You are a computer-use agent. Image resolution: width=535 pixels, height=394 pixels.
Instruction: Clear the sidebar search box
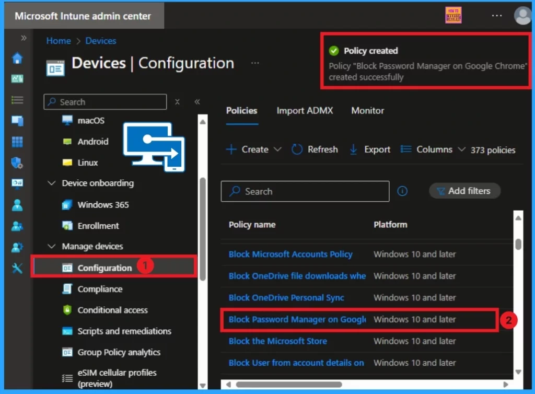pos(178,102)
